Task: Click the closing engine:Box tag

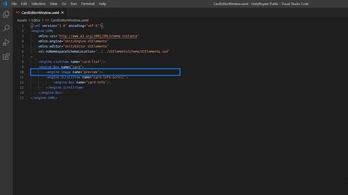Action: 51,93
